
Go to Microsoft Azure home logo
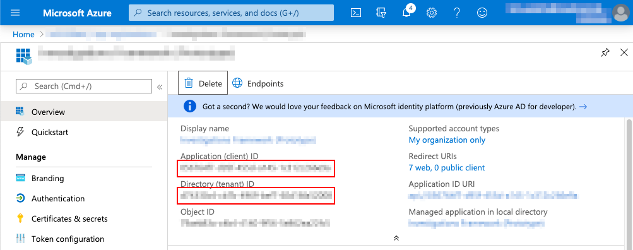pyautogui.click(x=77, y=13)
